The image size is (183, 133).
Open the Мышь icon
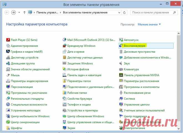(8, 75)
